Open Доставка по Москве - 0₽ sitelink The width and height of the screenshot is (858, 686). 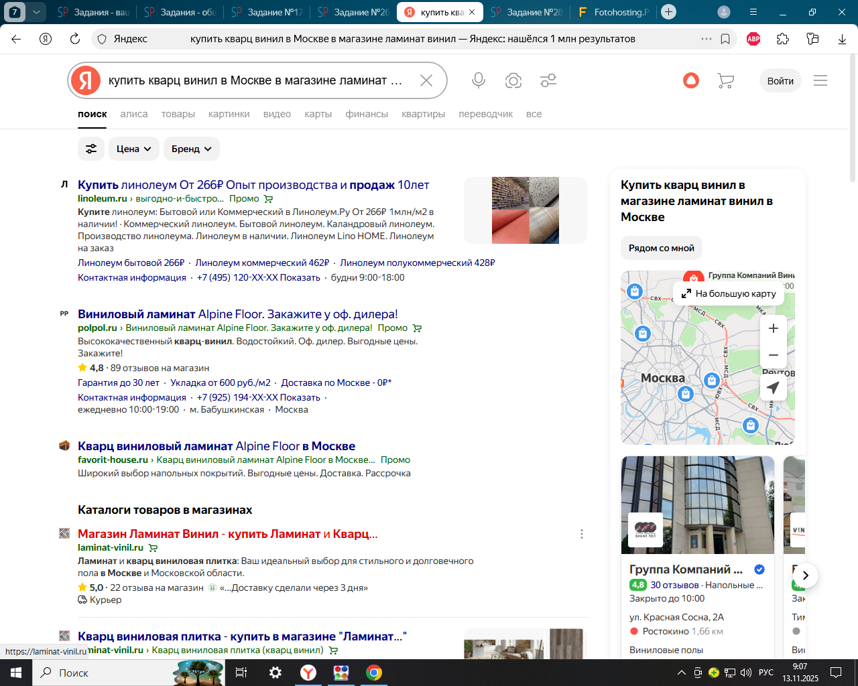point(336,383)
